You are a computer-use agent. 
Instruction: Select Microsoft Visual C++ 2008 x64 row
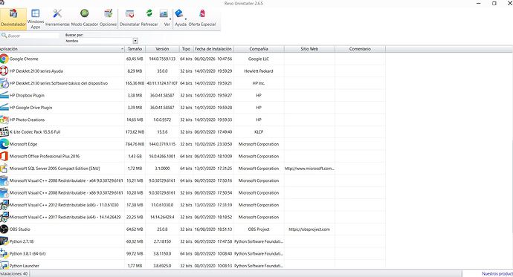click(193, 180)
